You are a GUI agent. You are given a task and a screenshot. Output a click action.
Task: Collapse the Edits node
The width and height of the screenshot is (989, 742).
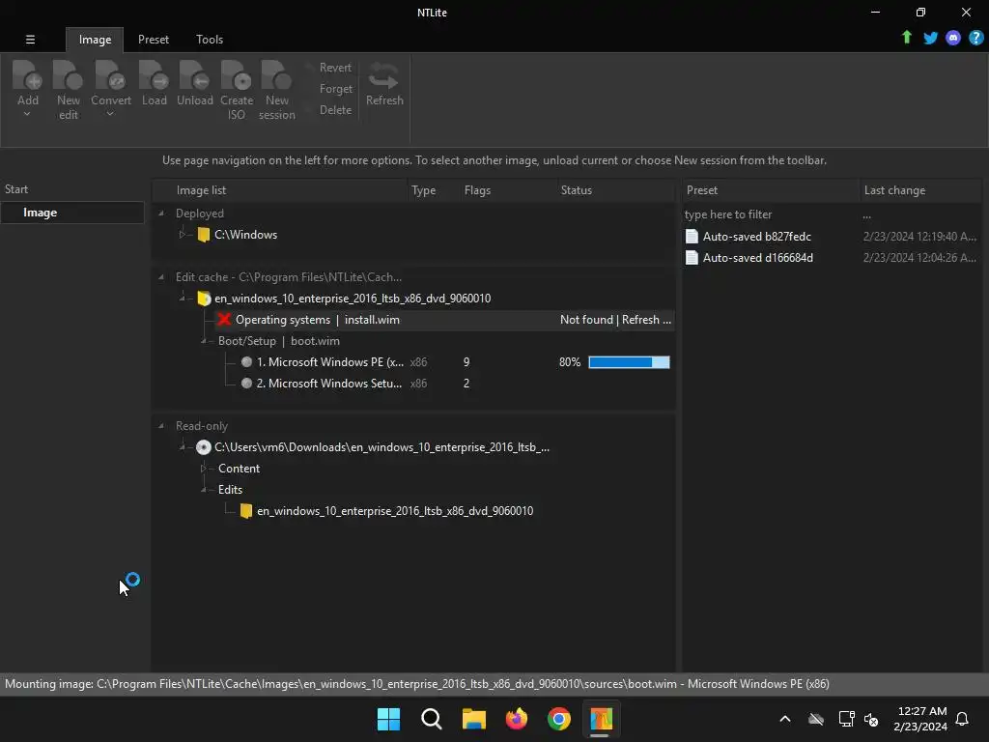coord(203,490)
